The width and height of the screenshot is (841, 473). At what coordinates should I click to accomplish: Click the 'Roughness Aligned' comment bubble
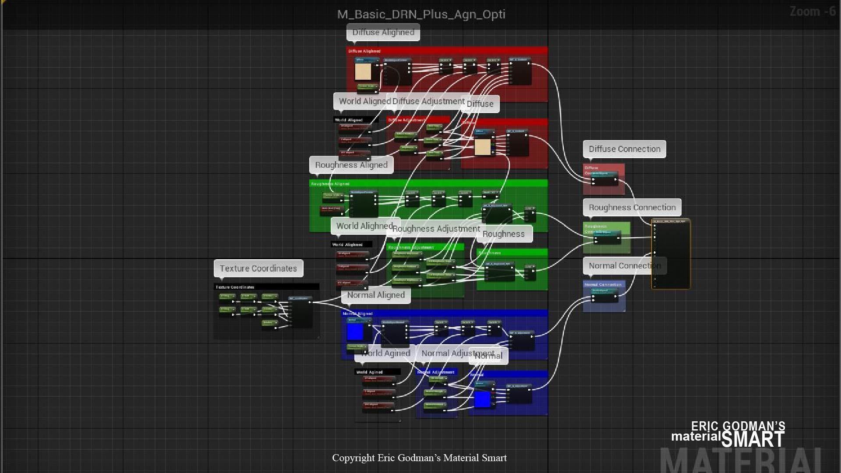tap(351, 165)
